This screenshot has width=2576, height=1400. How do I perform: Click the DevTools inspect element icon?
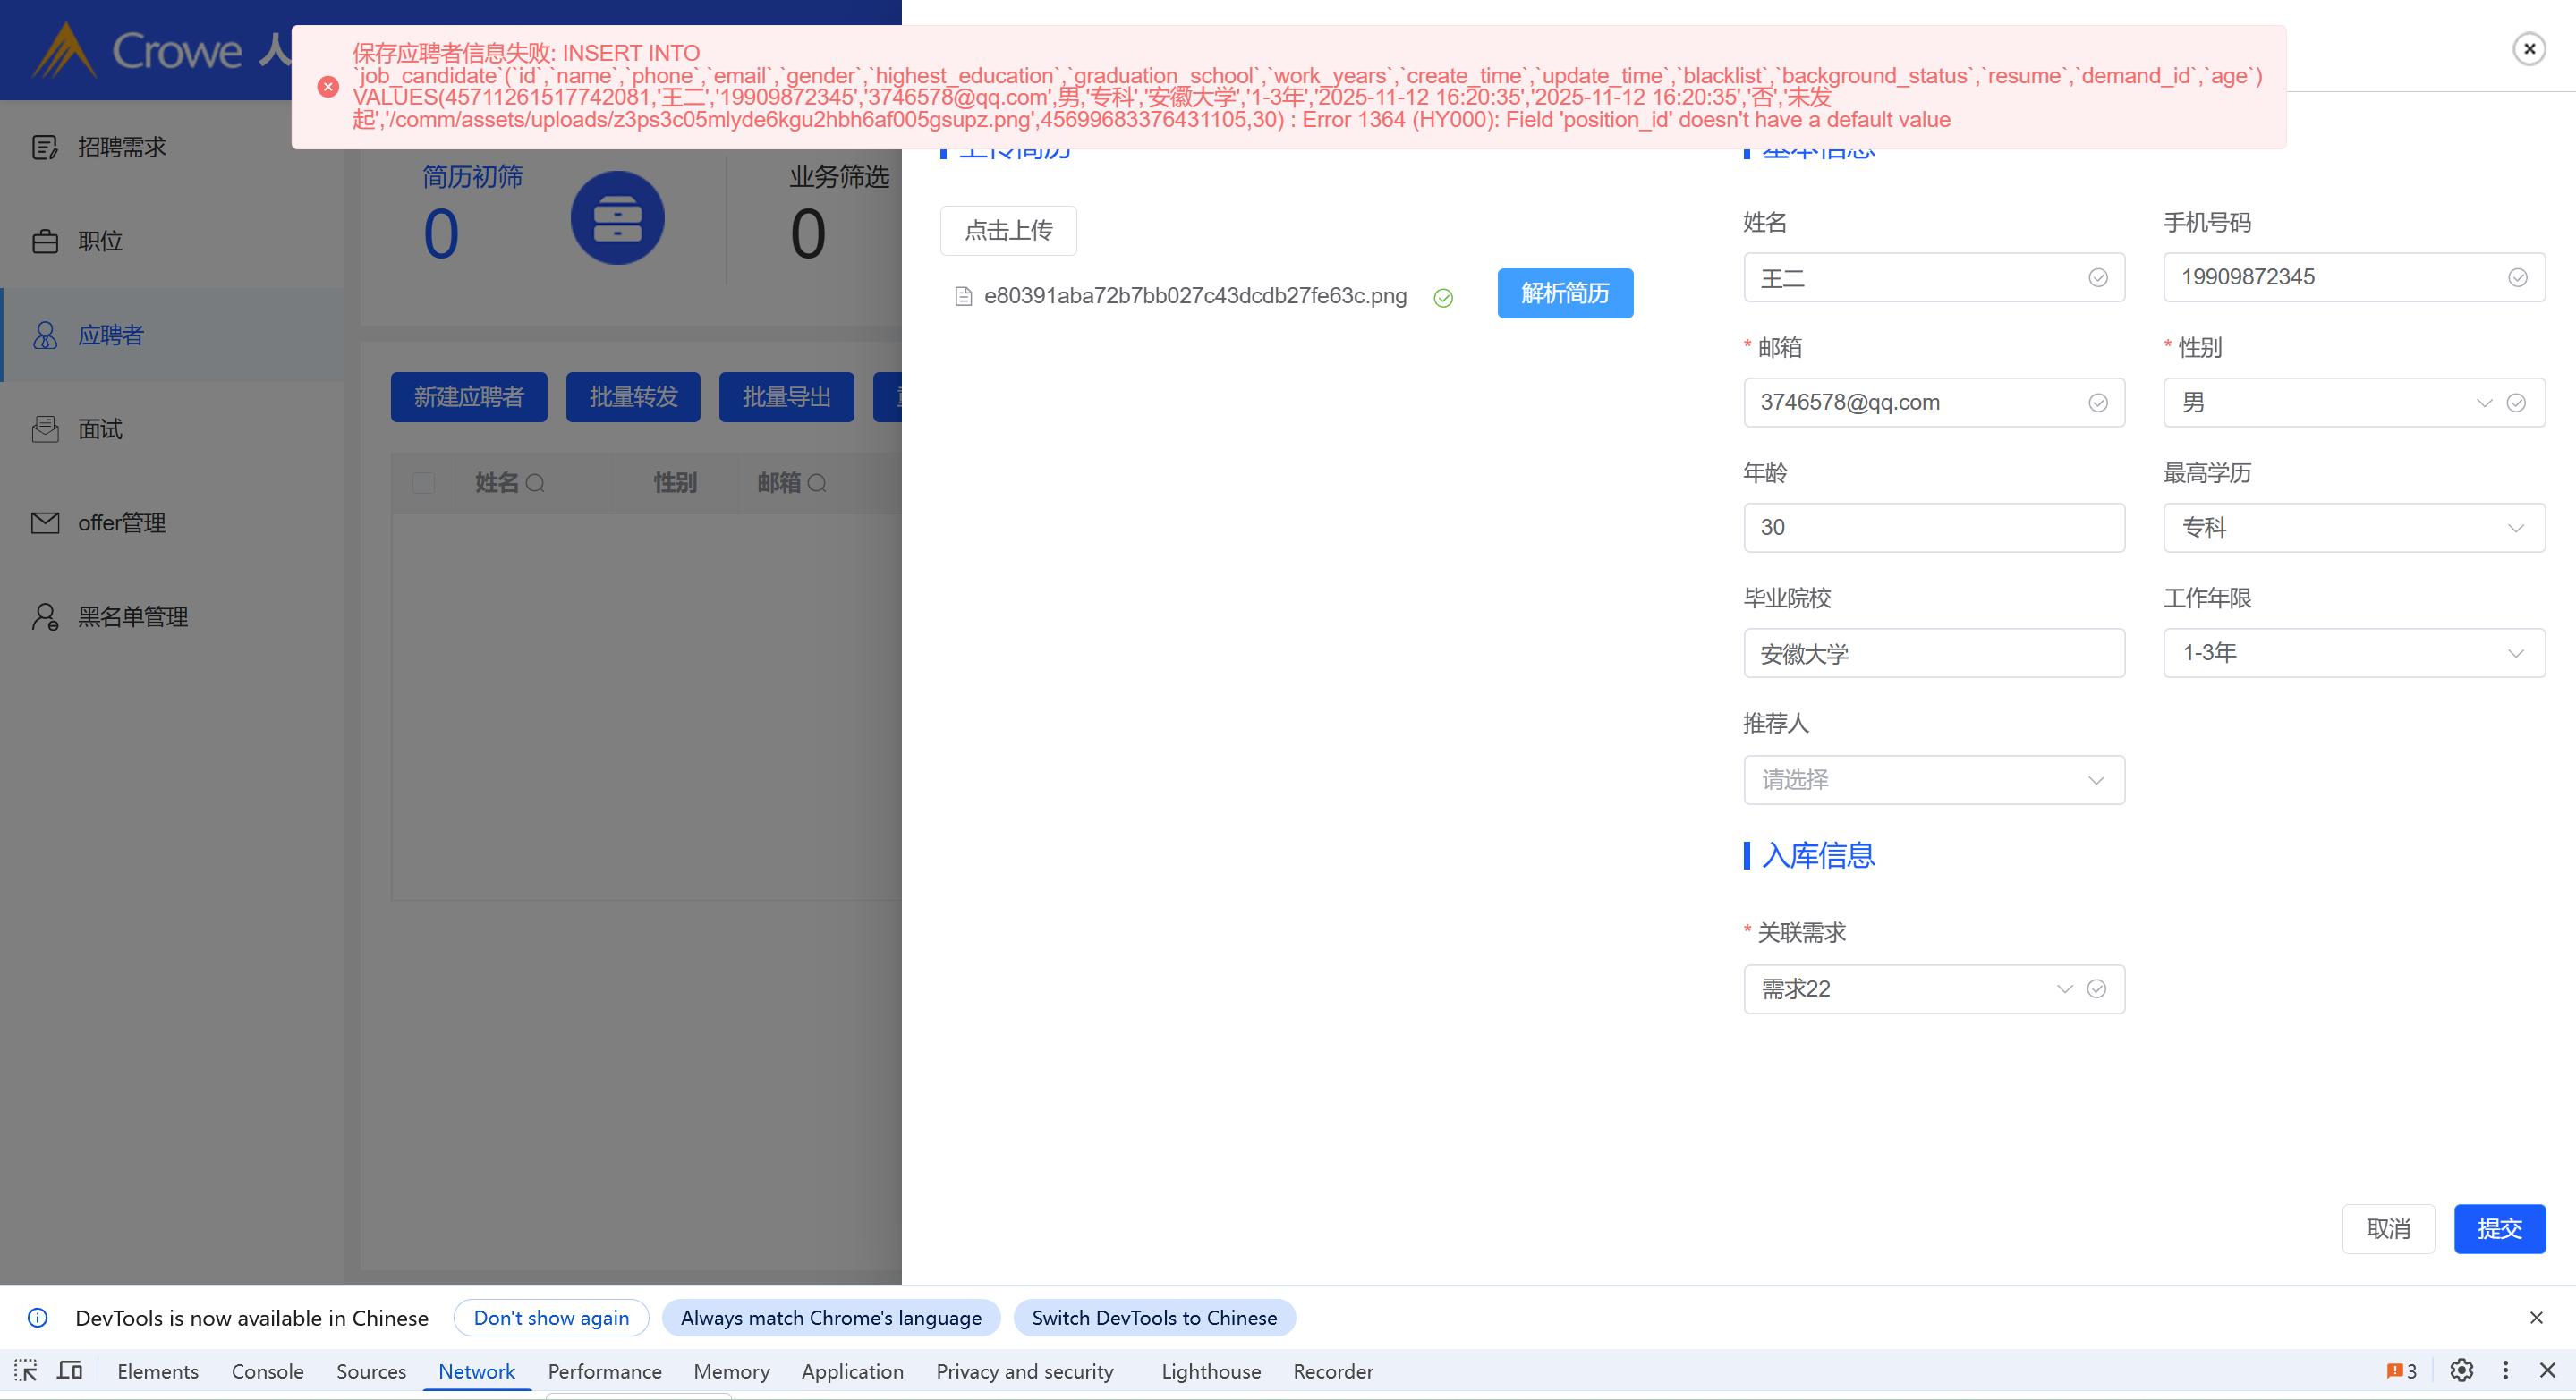(x=26, y=1370)
